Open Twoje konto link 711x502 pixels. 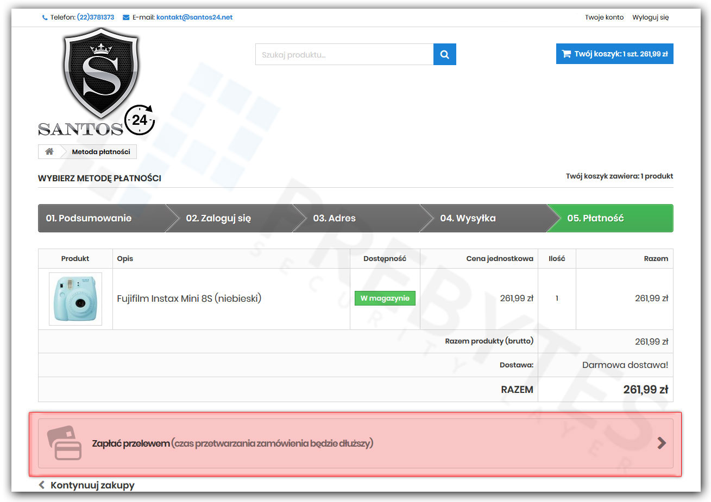[x=604, y=17]
